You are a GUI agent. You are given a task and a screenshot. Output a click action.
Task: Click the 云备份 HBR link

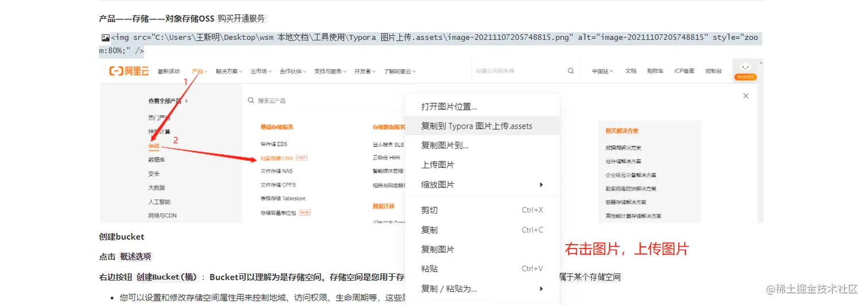tap(386, 157)
